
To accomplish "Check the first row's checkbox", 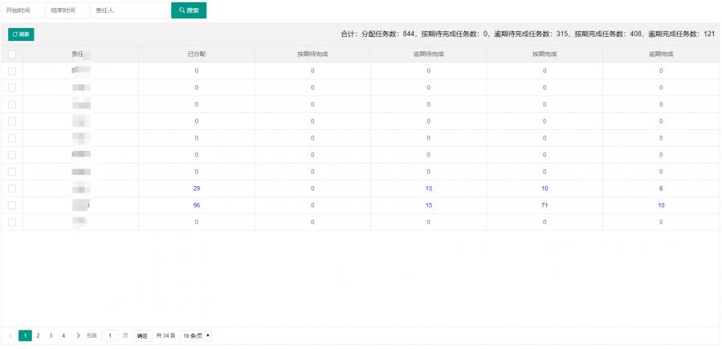I will point(12,71).
